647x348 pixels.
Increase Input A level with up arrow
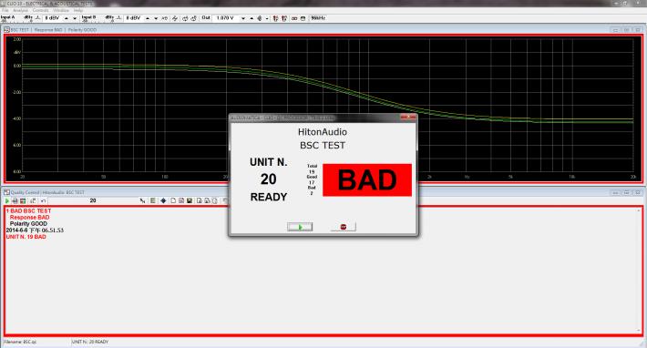(67, 18)
